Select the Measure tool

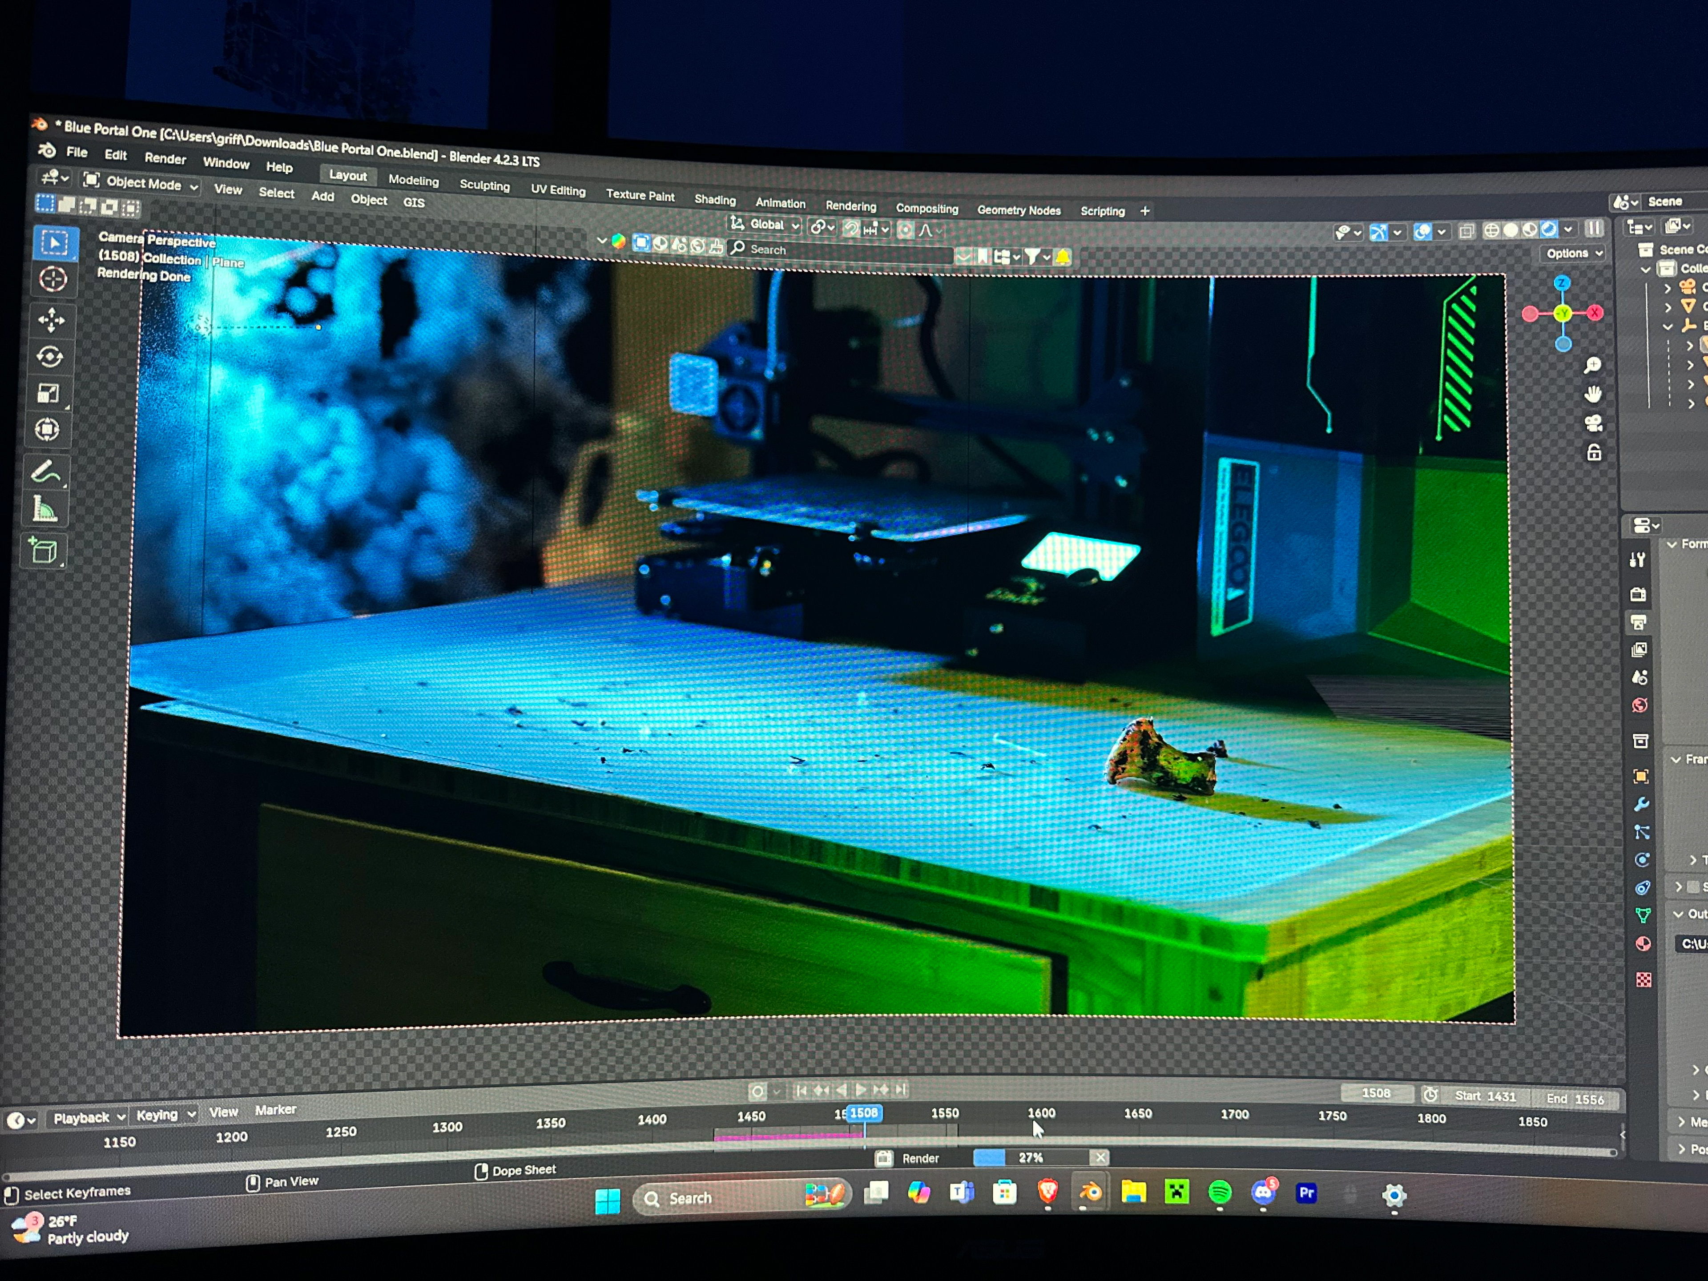45,510
